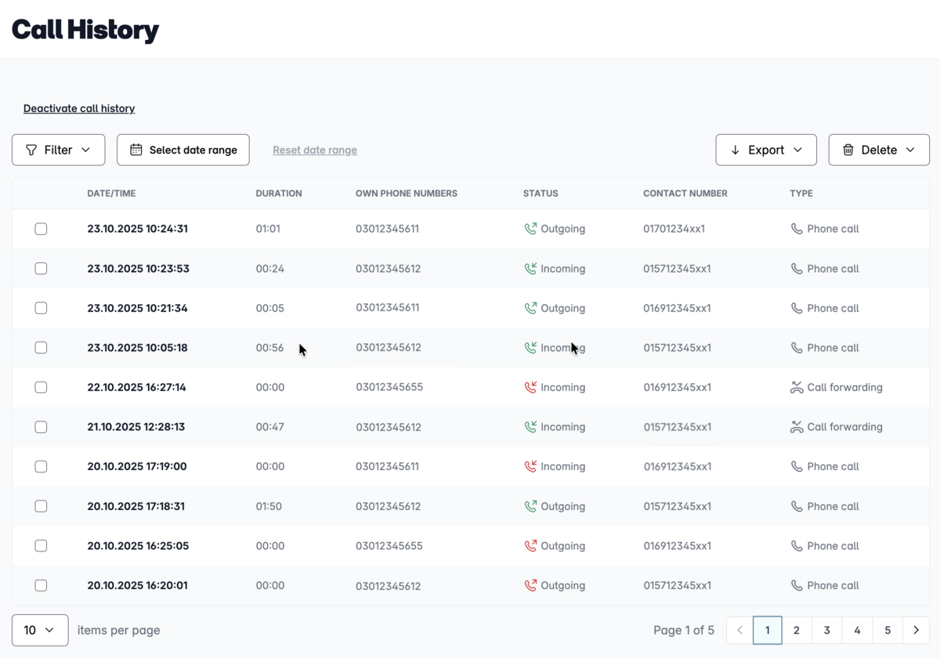The image size is (940, 658).
Task: Click phone call icon in the 10:23:53 row
Action: pyautogui.click(x=797, y=269)
